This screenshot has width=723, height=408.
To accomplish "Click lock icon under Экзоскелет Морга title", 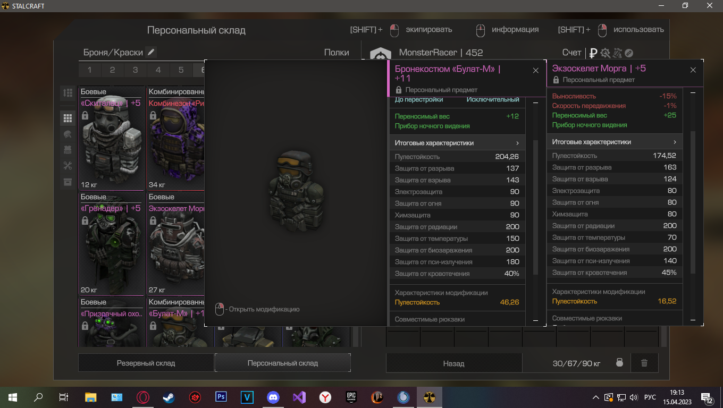I will (556, 80).
